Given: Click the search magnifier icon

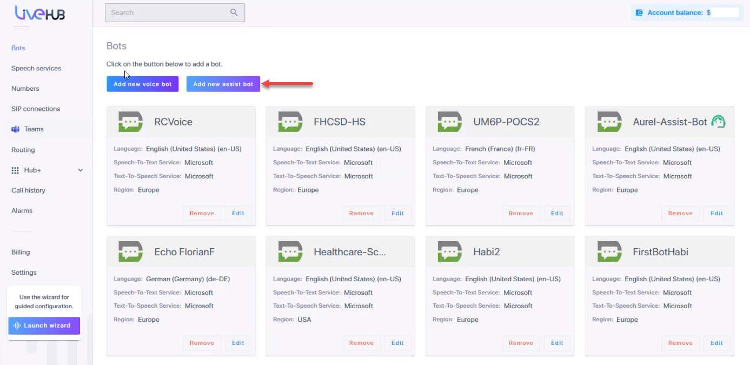Looking at the screenshot, I should click(x=234, y=12).
